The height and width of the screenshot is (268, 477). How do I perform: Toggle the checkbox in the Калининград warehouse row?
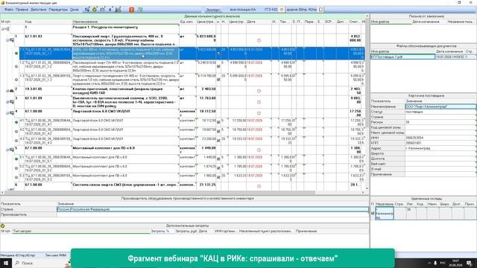coord(373,214)
